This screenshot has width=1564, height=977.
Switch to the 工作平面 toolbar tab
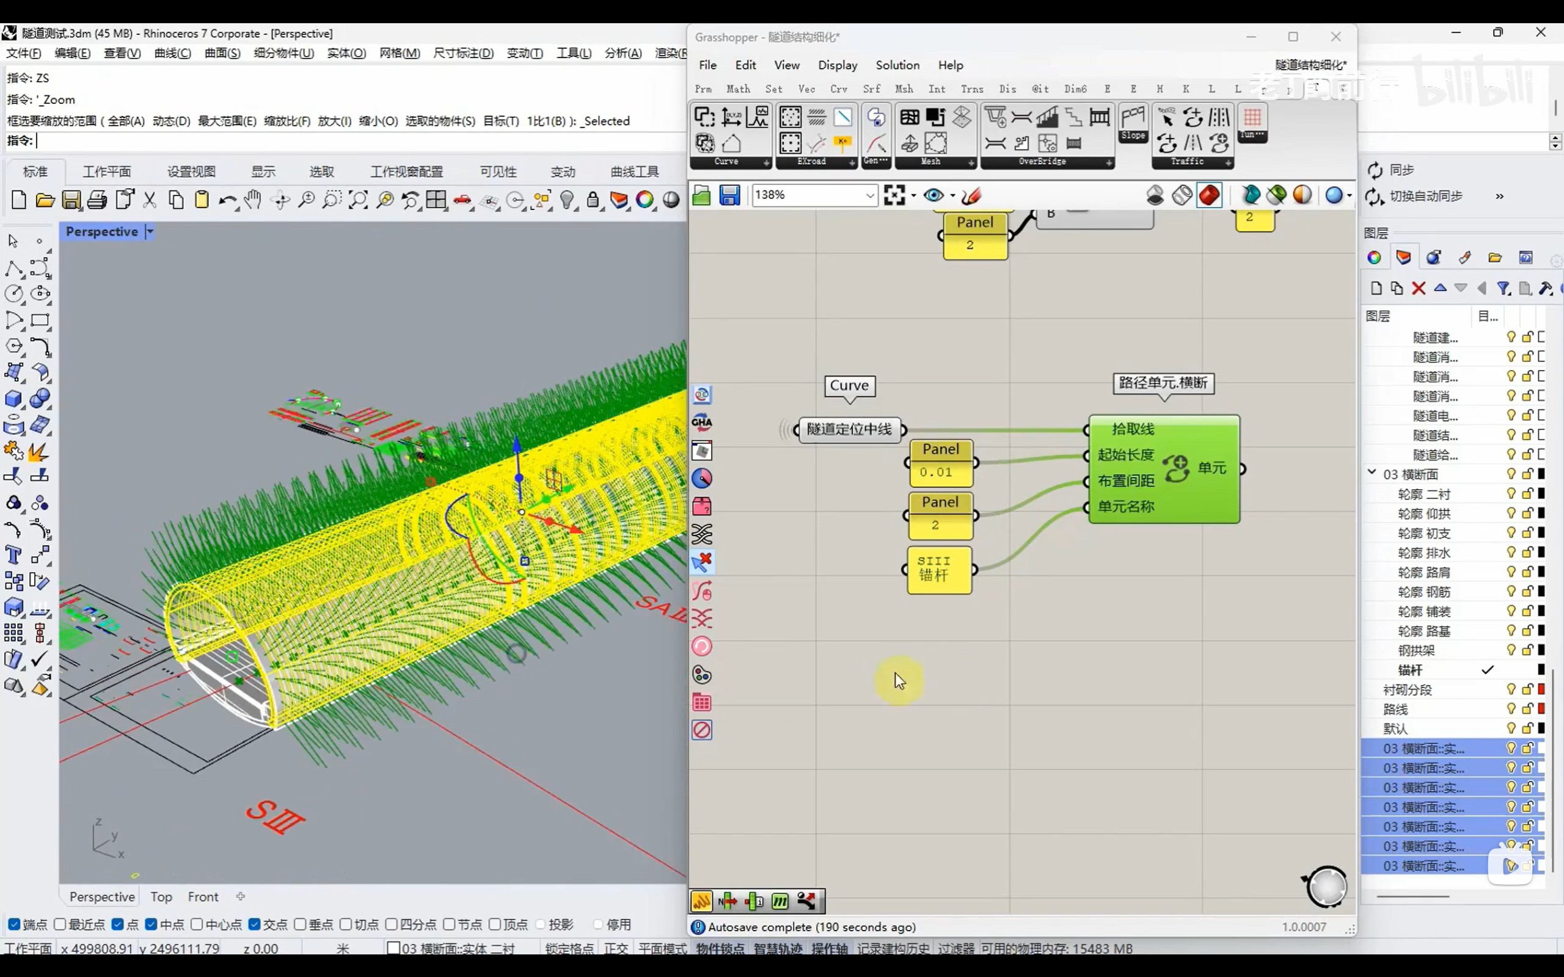coord(107,172)
